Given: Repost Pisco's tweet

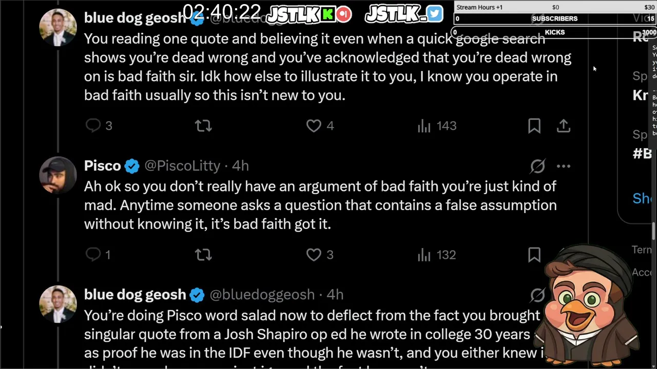Looking at the screenshot, I should point(203,255).
